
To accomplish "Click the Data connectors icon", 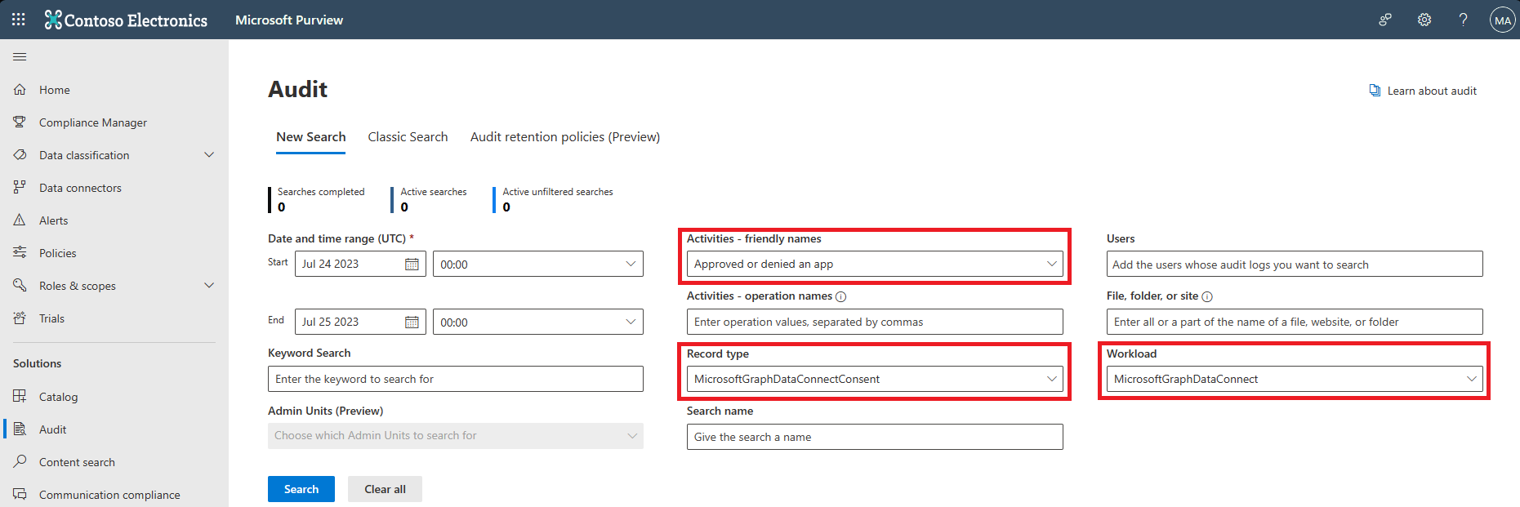I will tap(20, 188).
